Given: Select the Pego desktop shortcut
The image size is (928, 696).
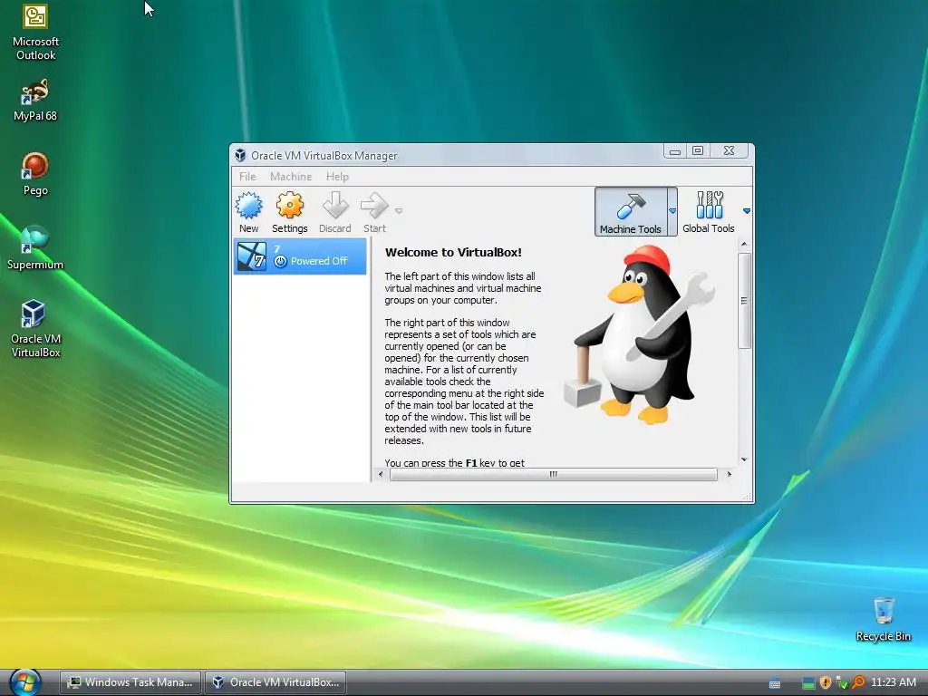Looking at the screenshot, I should (35, 174).
